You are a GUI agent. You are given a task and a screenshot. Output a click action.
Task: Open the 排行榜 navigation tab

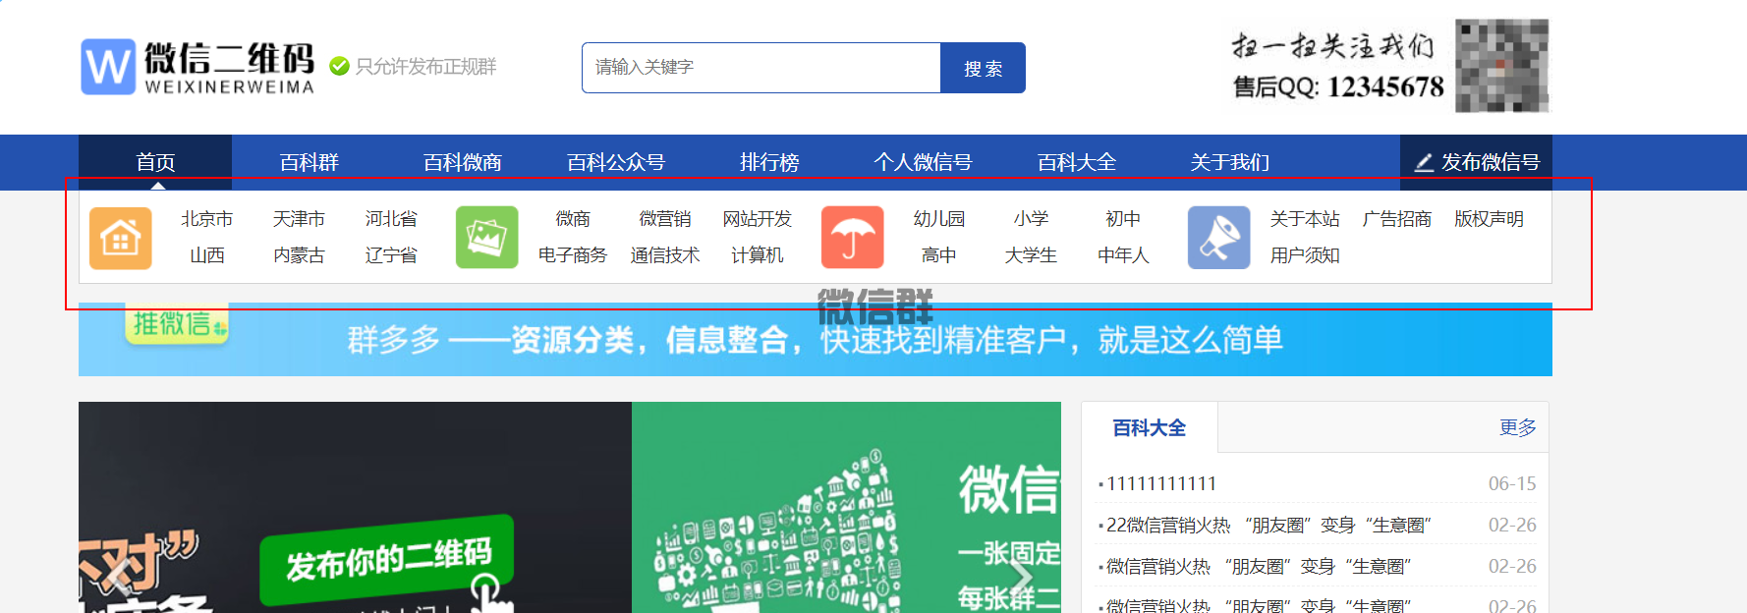click(769, 162)
